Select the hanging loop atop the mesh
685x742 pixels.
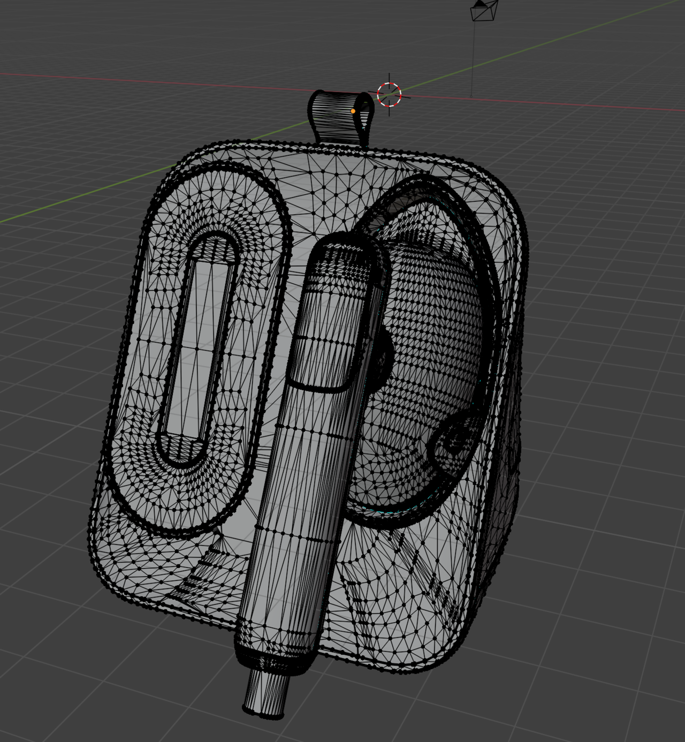coord(341,118)
